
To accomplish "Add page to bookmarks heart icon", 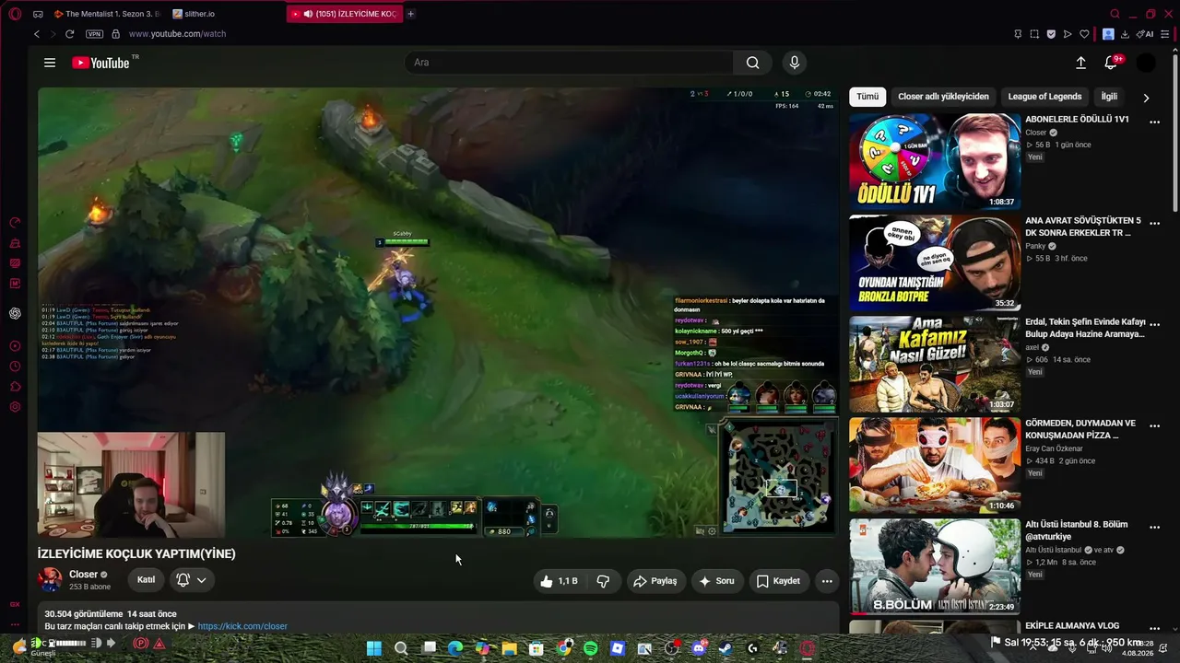I will 1084,34.
